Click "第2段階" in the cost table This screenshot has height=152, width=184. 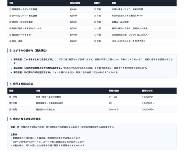pyautogui.click(x=13, y=103)
